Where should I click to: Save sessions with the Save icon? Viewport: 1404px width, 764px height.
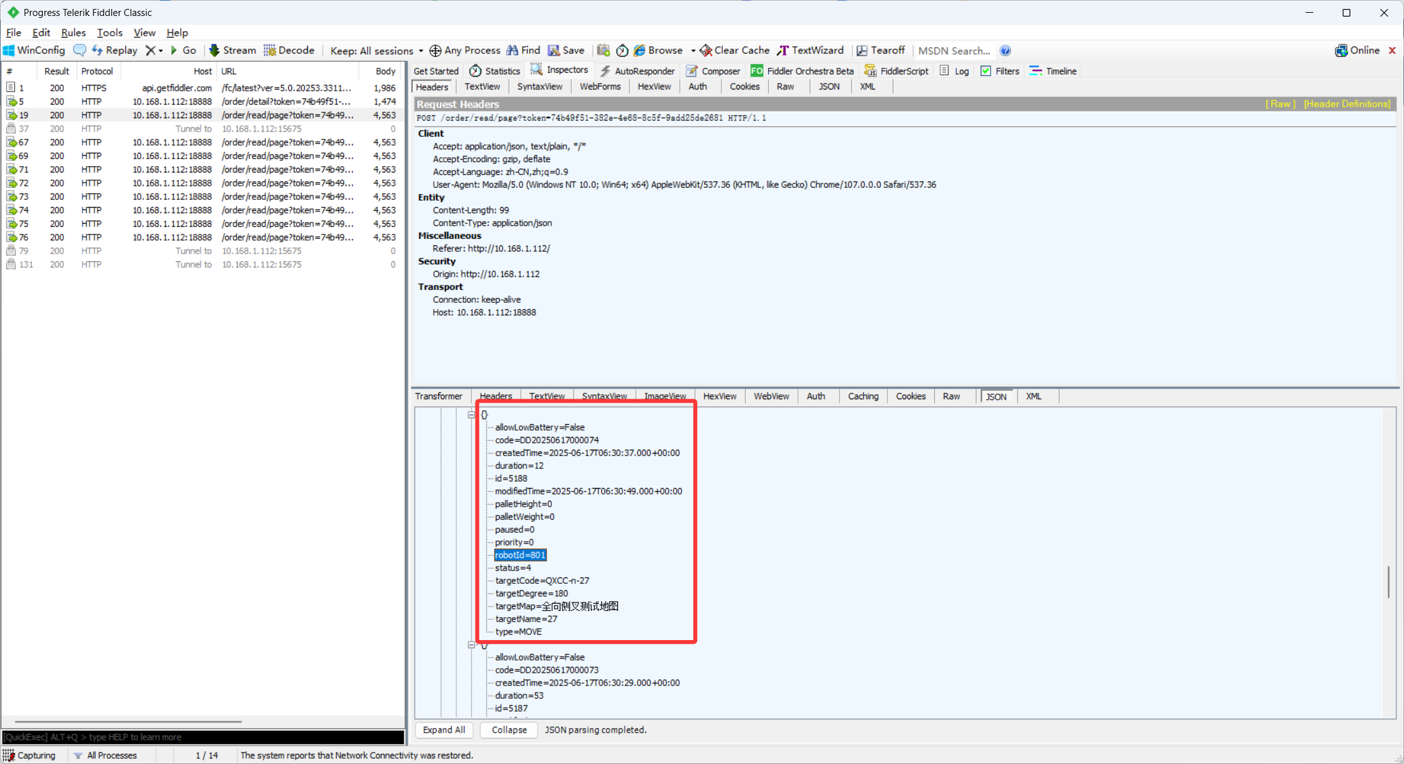pos(566,50)
